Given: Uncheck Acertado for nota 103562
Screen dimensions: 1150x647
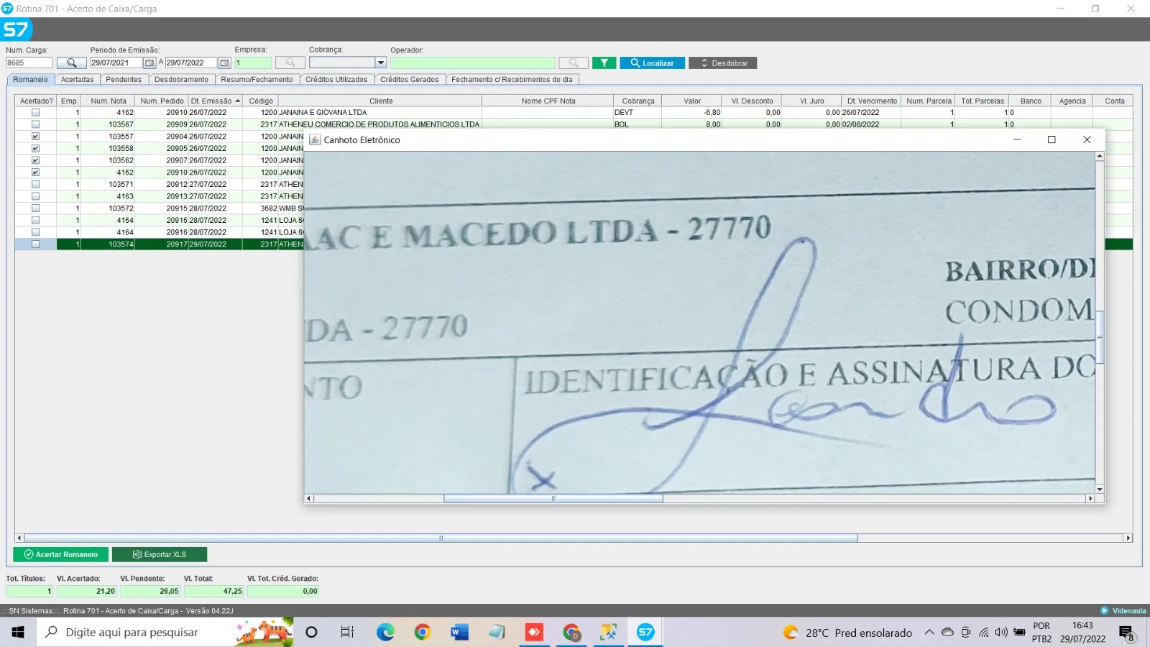Looking at the screenshot, I should click(x=34, y=160).
